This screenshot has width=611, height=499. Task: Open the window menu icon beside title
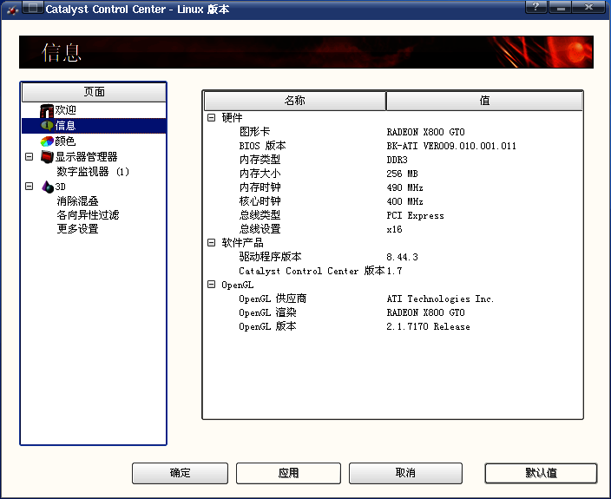pyautogui.click(x=33, y=8)
